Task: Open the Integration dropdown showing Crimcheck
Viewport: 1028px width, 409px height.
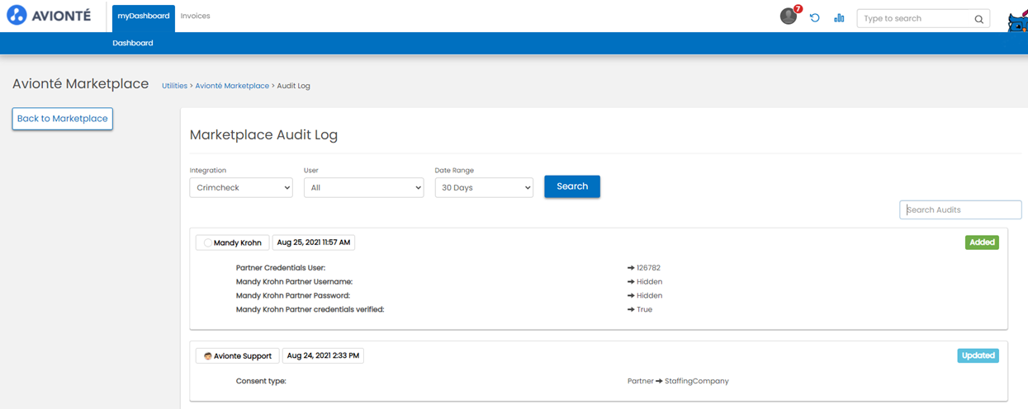Action: click(x=241, y=187)
